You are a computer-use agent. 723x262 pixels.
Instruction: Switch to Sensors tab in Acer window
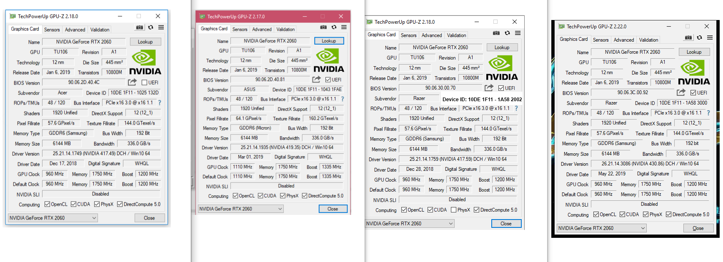click(52, 30)
